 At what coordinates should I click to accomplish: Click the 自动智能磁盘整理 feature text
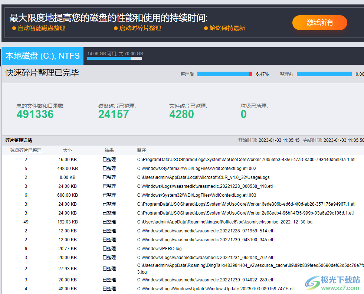(42, 28)
